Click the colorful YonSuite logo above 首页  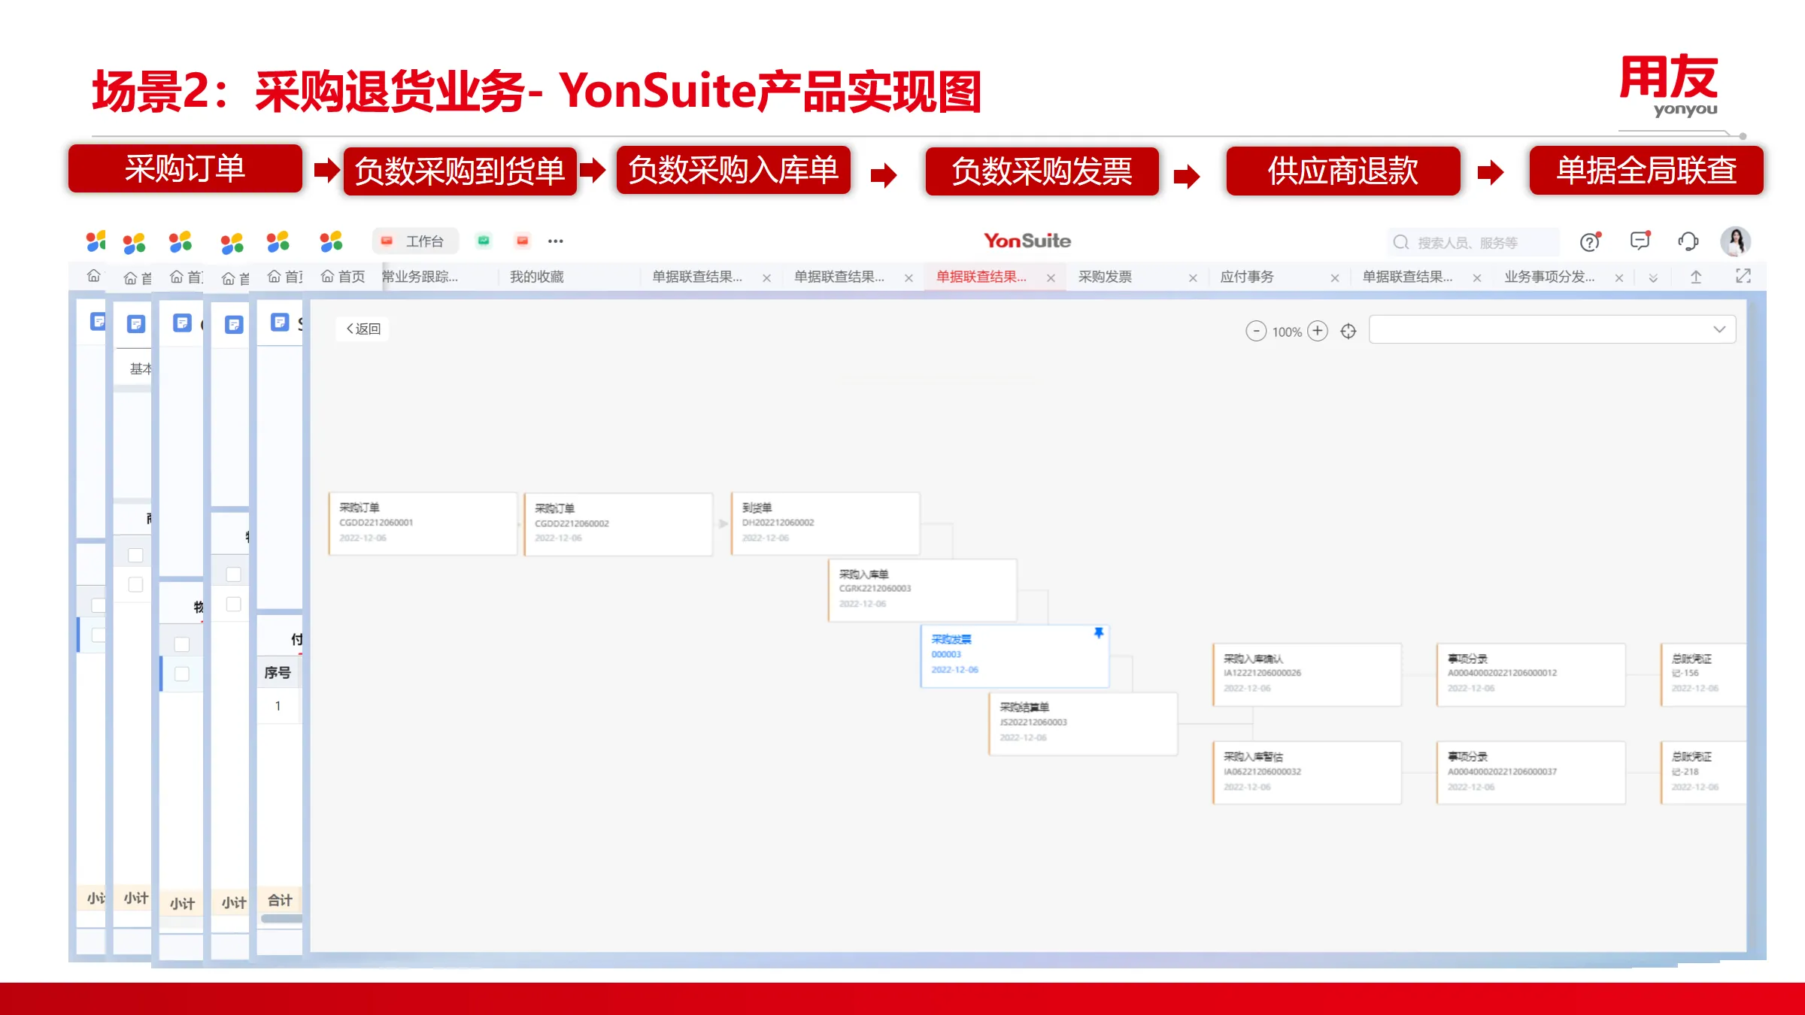[x=331, y=241]
